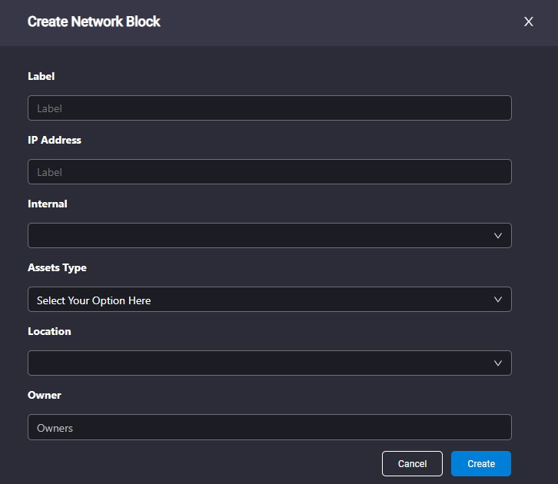The image size is (558, 484).
Task: Focus the IP Address input field
Action: [x=270, y=172]
